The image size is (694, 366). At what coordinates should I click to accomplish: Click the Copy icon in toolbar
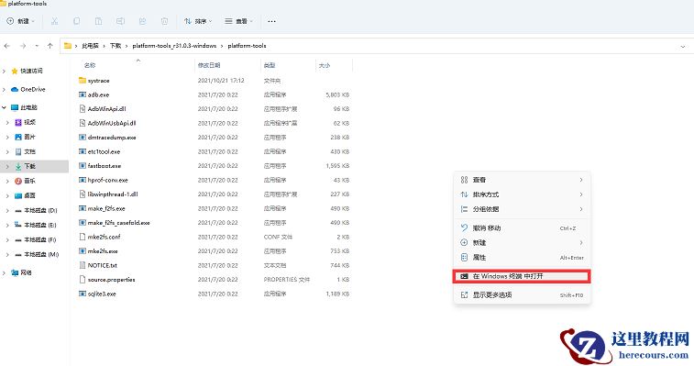[x=77, y=21]
